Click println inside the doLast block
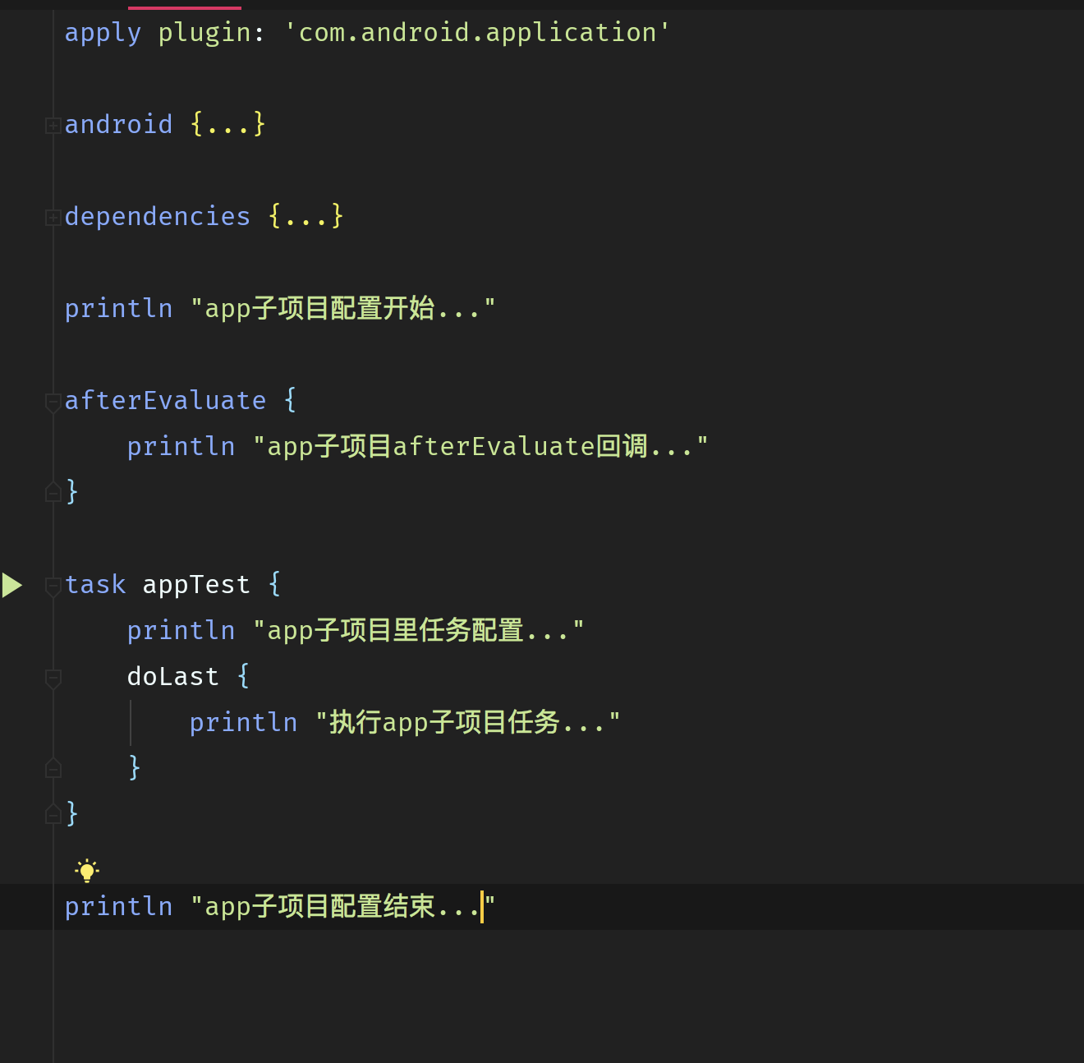Viewport: 1084px width, 1063px height. tap(244, 723)
